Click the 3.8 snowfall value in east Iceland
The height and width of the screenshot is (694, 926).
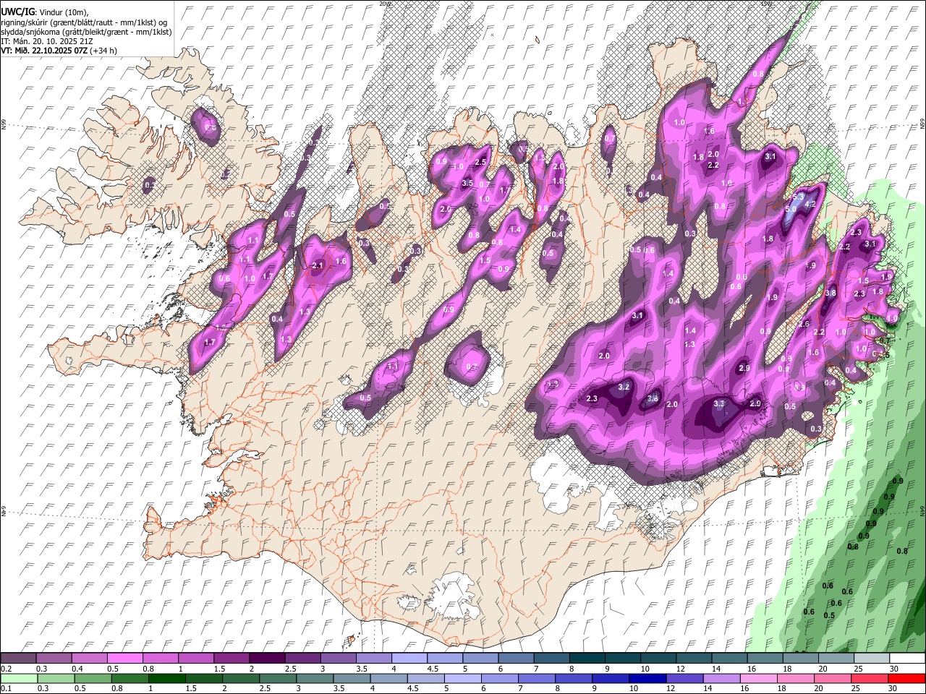(831, 293)
